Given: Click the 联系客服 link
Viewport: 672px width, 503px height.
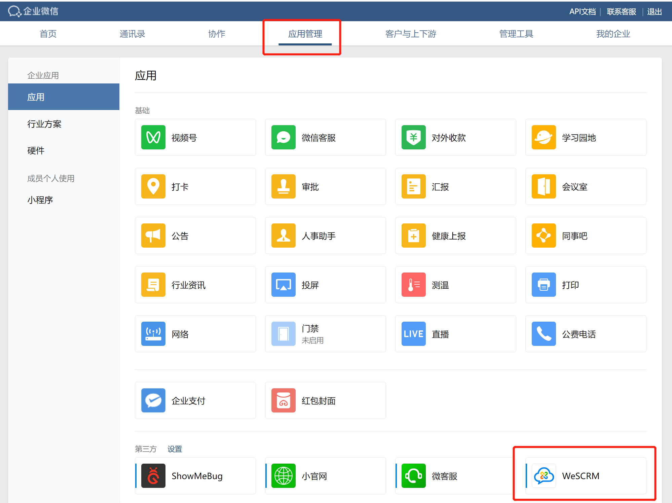Looking at the screenshot, I should tap(621, 12).
